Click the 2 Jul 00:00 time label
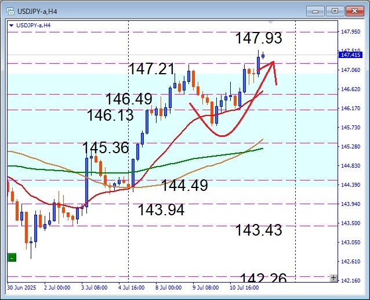 57,288
